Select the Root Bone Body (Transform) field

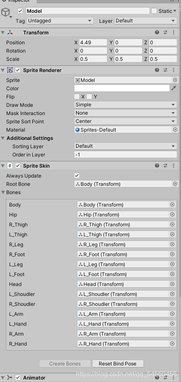point(123,184)
